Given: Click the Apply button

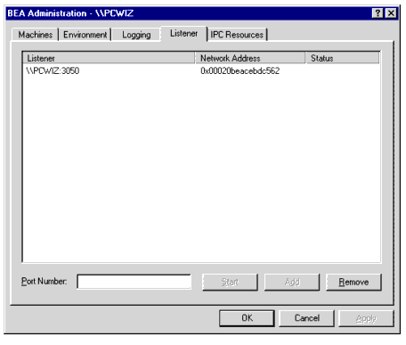Looking at the screenshot, I should pyautogui.click(x=366, y=318).
